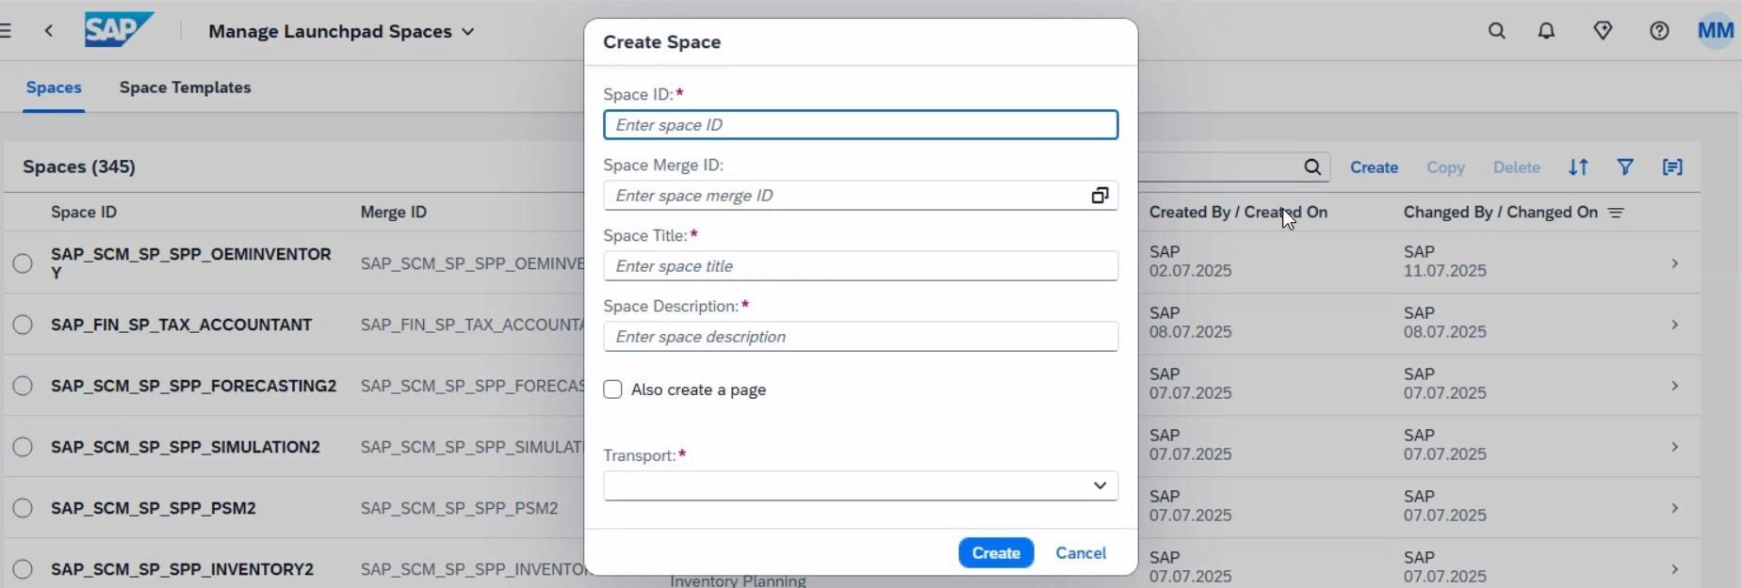Check the Also create a page box

coord(612,389)
